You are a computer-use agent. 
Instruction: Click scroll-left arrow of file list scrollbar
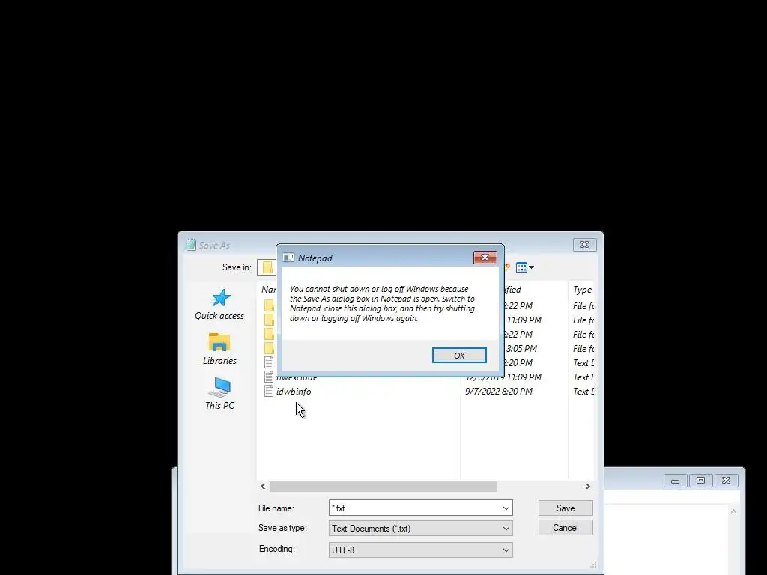[263, 486]
